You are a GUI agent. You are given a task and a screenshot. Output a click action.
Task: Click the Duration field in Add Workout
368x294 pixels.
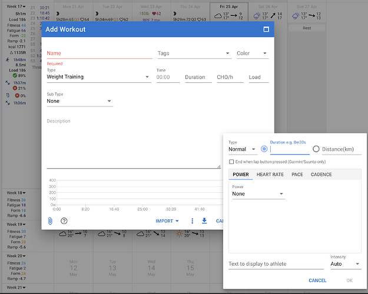click(x=198, y=77)
